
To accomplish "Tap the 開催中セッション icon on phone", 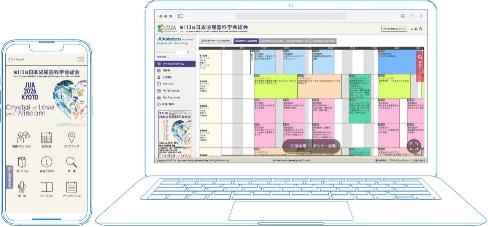I will (x=21, y=137).
